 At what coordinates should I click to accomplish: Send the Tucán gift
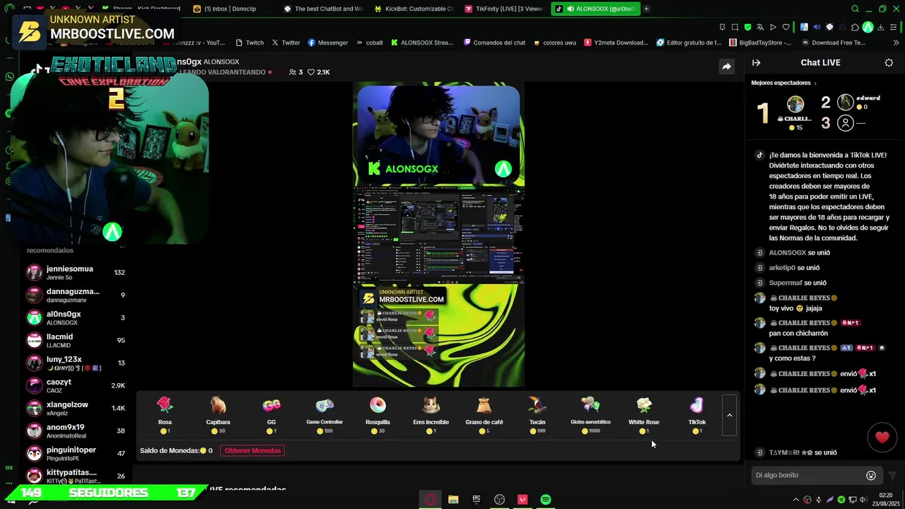pos(537,415)
